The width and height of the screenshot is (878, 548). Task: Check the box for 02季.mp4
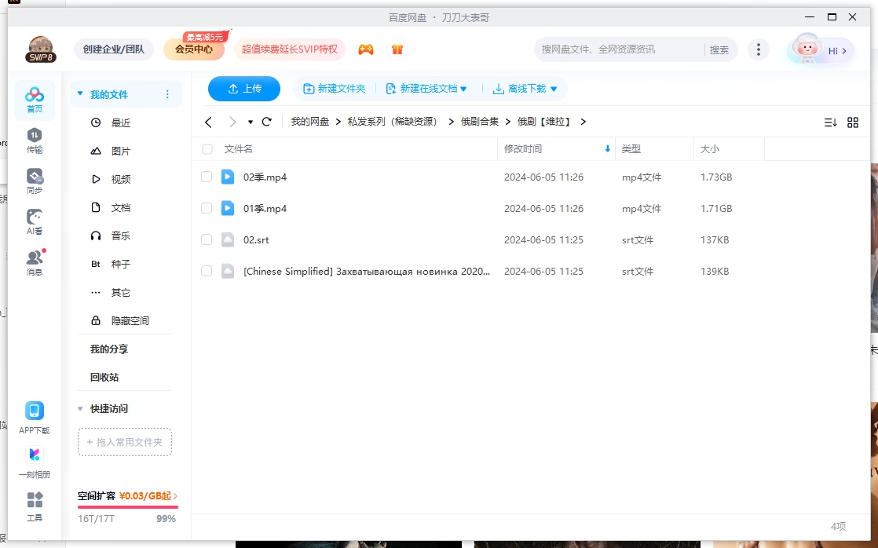(x=207, y=177)
